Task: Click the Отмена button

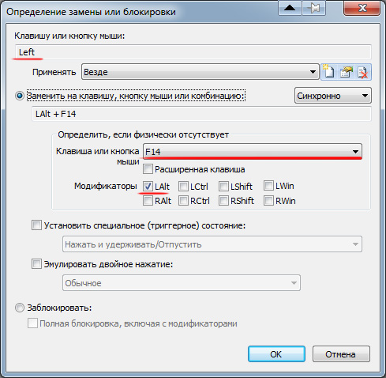Action: click(x=341, y=354)
